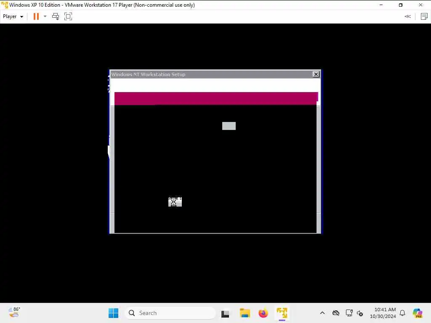Pause the virtual machine

(36, 16)
